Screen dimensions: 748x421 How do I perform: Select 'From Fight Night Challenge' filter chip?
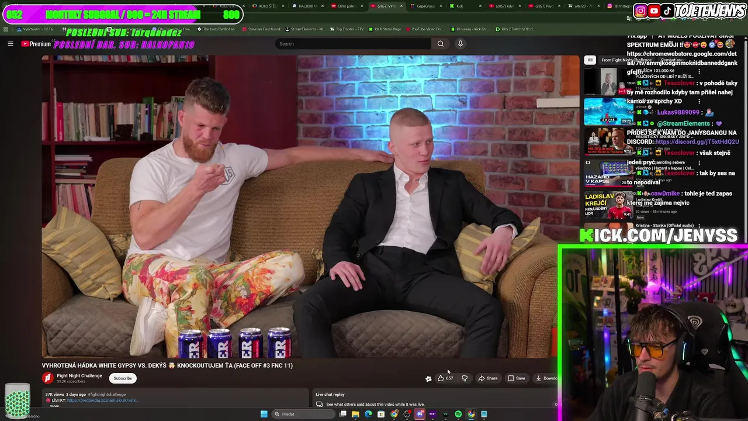tap(626, 60)
